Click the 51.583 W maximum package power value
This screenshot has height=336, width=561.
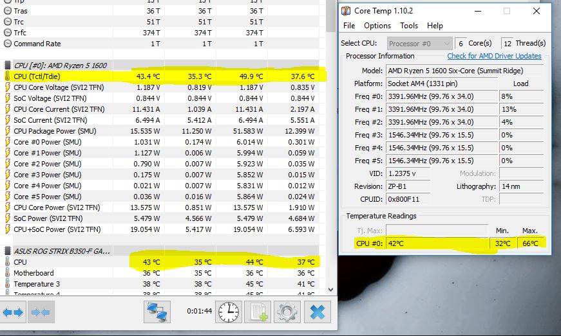[248, 131]
